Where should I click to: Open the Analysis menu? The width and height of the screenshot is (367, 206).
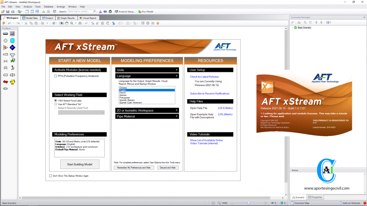27,6
